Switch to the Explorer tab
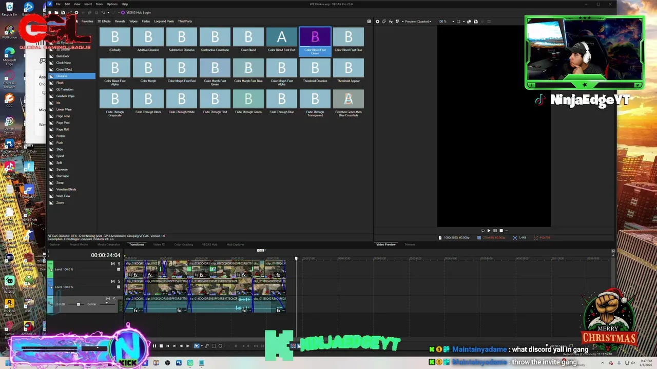The image size is (657, 369). pos(54,244)
